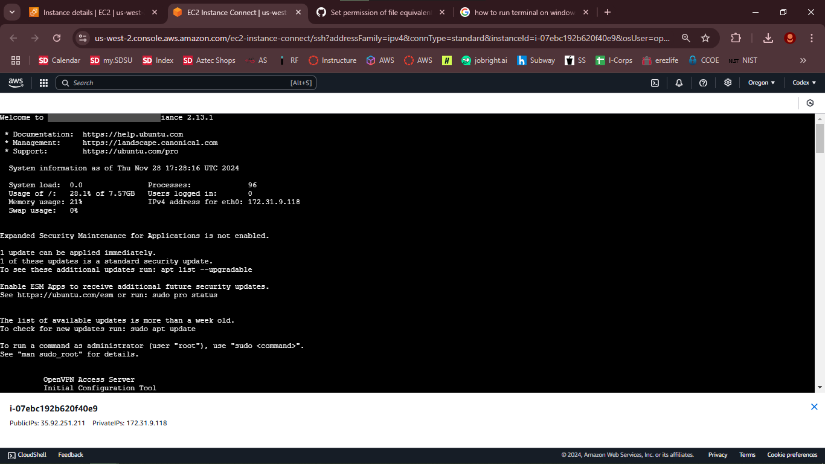Refresh the terminal session with the reload icon

810,103
